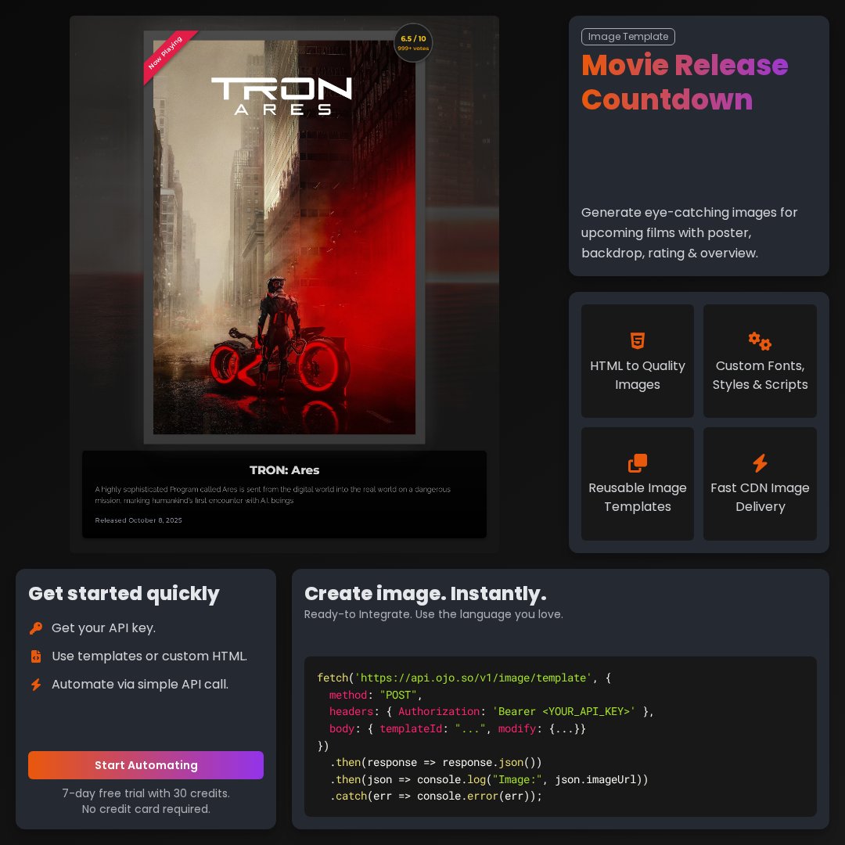Click the 6.5 / 10 rating badge
The width and height of the screenshot is (845, 845).
point(413,42)
